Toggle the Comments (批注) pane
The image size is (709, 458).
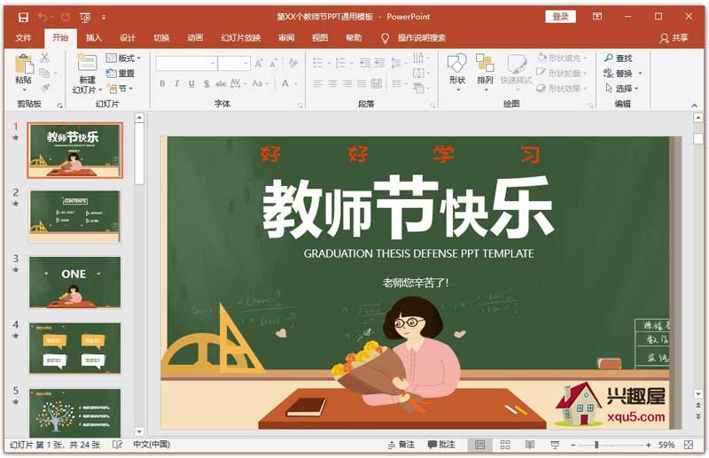pyautogui.click(x=441, y=445)
